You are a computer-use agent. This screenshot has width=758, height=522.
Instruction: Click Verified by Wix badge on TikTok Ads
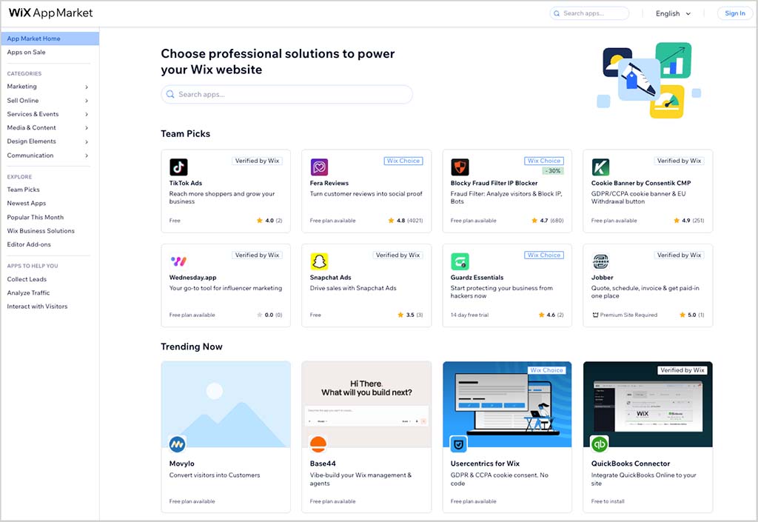click(257, 161)
